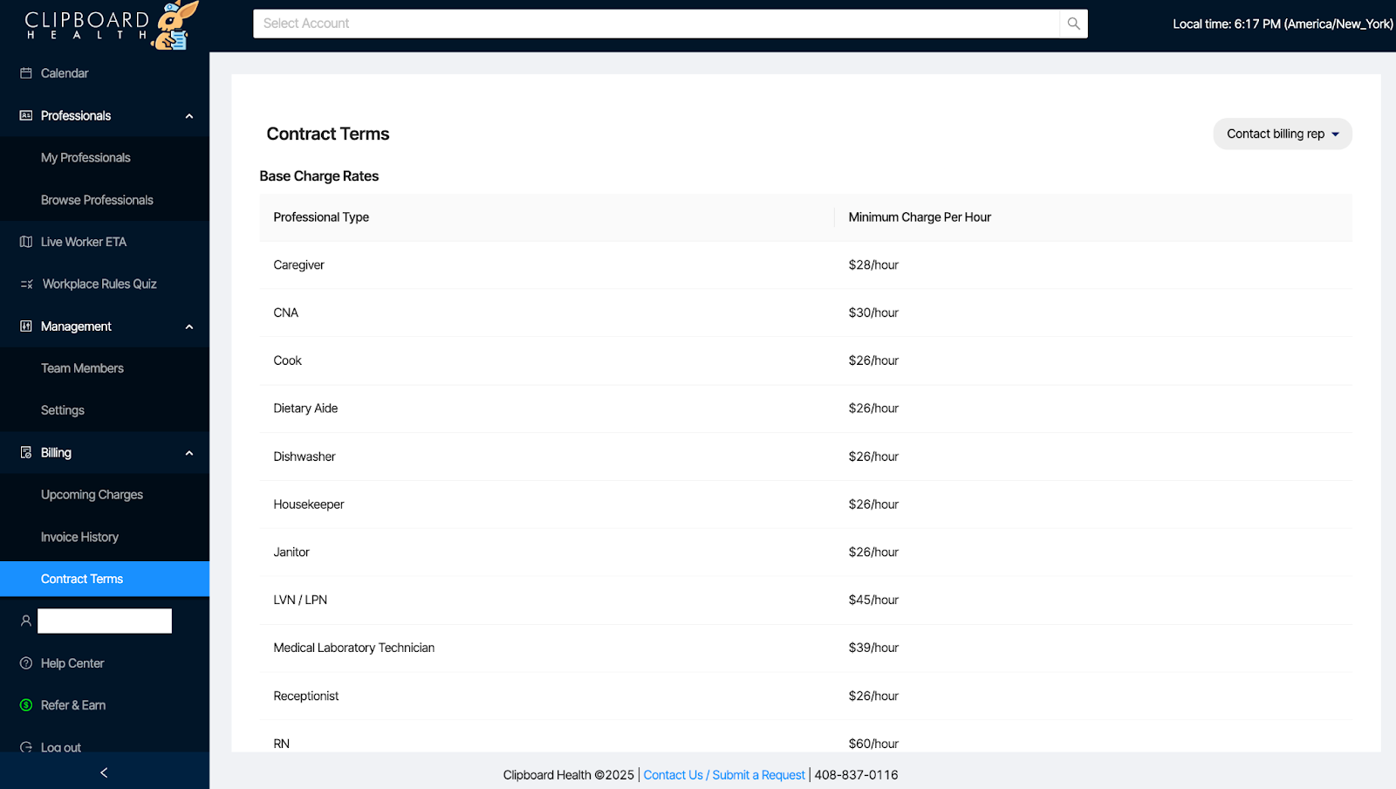Open the Contact billing rep dropdown
Screen dimensions: 1396x789
tap(1283, 134)
